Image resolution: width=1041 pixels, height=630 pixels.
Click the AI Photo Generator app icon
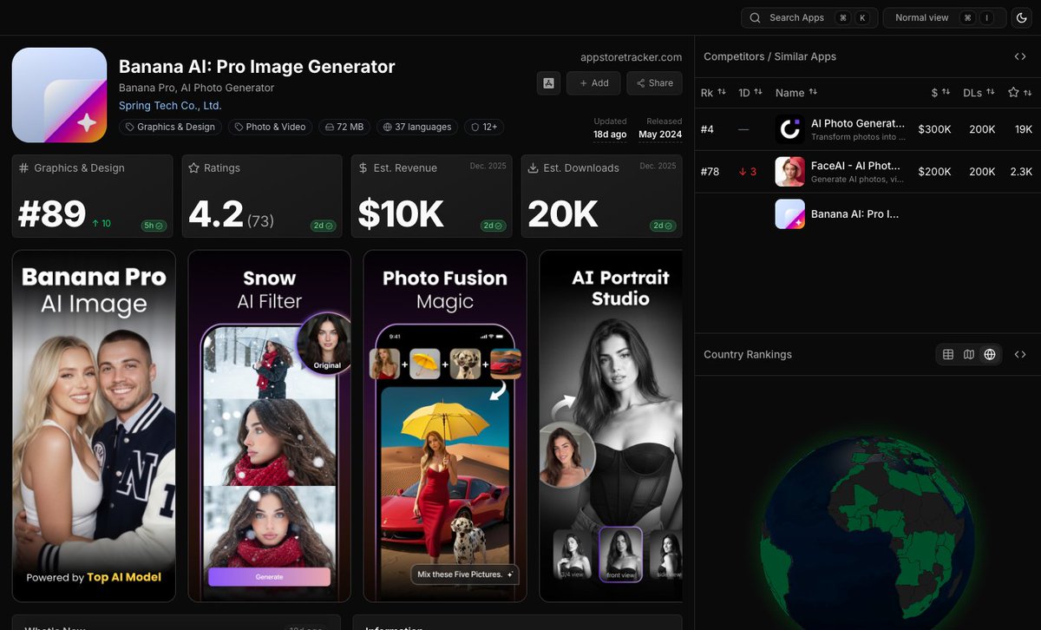[789, 129]
